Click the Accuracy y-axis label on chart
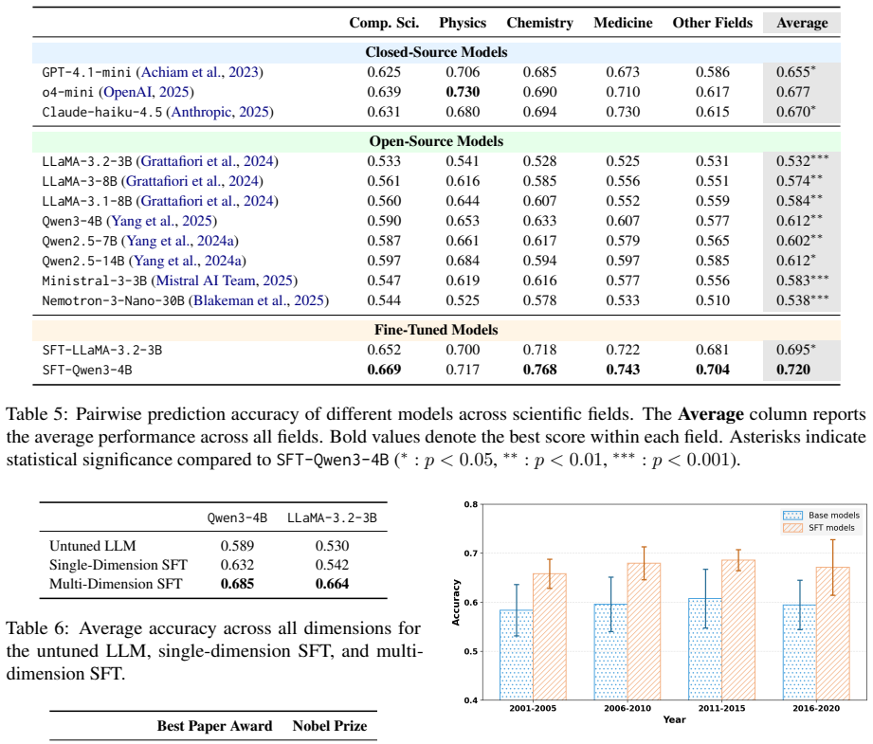This screenshot has height=744, width=873. (x=456, y=603)
